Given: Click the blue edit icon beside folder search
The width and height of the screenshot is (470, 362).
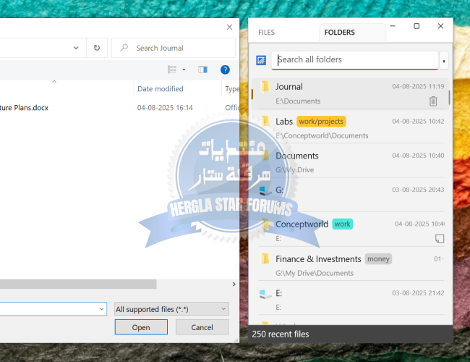Looking at the screenshot, I should coord(261,60).
